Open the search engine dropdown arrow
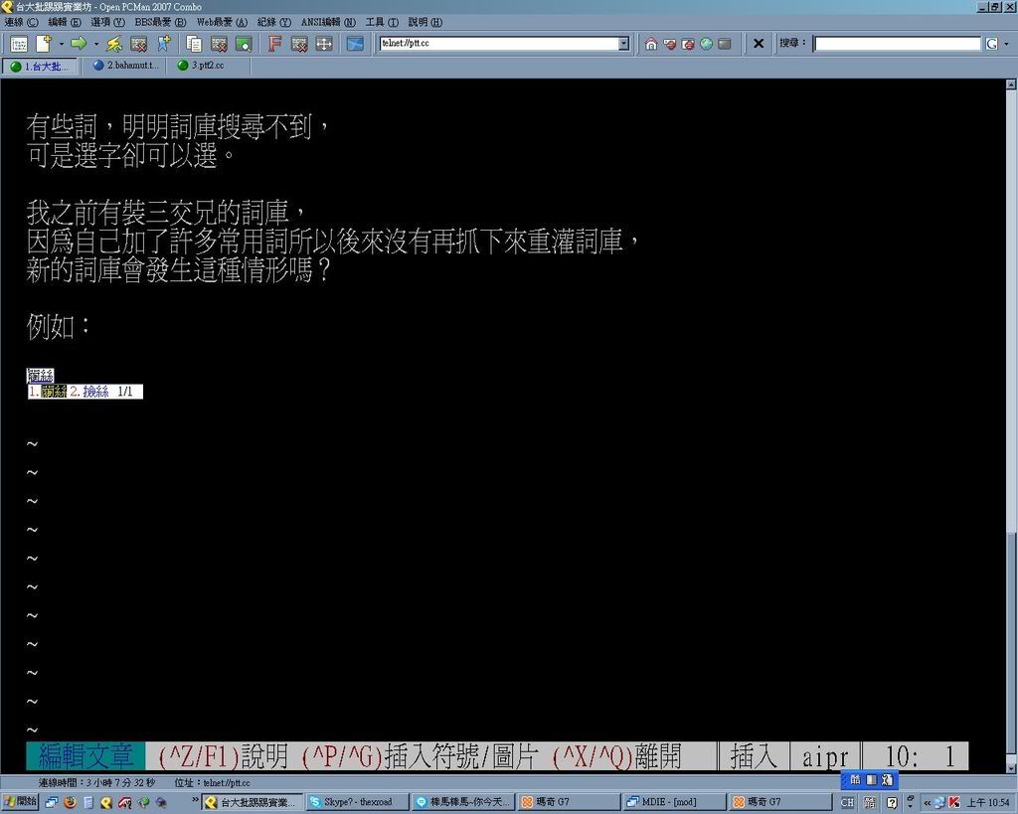Screen dimensions: 1018x814 coord(1004,44)
